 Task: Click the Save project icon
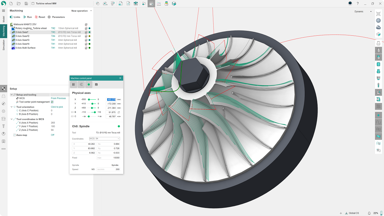pyautogui.click(x=26, y=4)
